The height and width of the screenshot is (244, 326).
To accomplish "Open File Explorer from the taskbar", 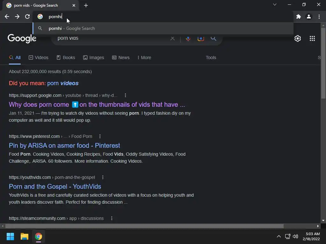I will point(24,236).
